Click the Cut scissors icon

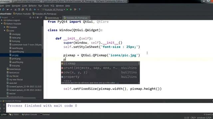16,10
